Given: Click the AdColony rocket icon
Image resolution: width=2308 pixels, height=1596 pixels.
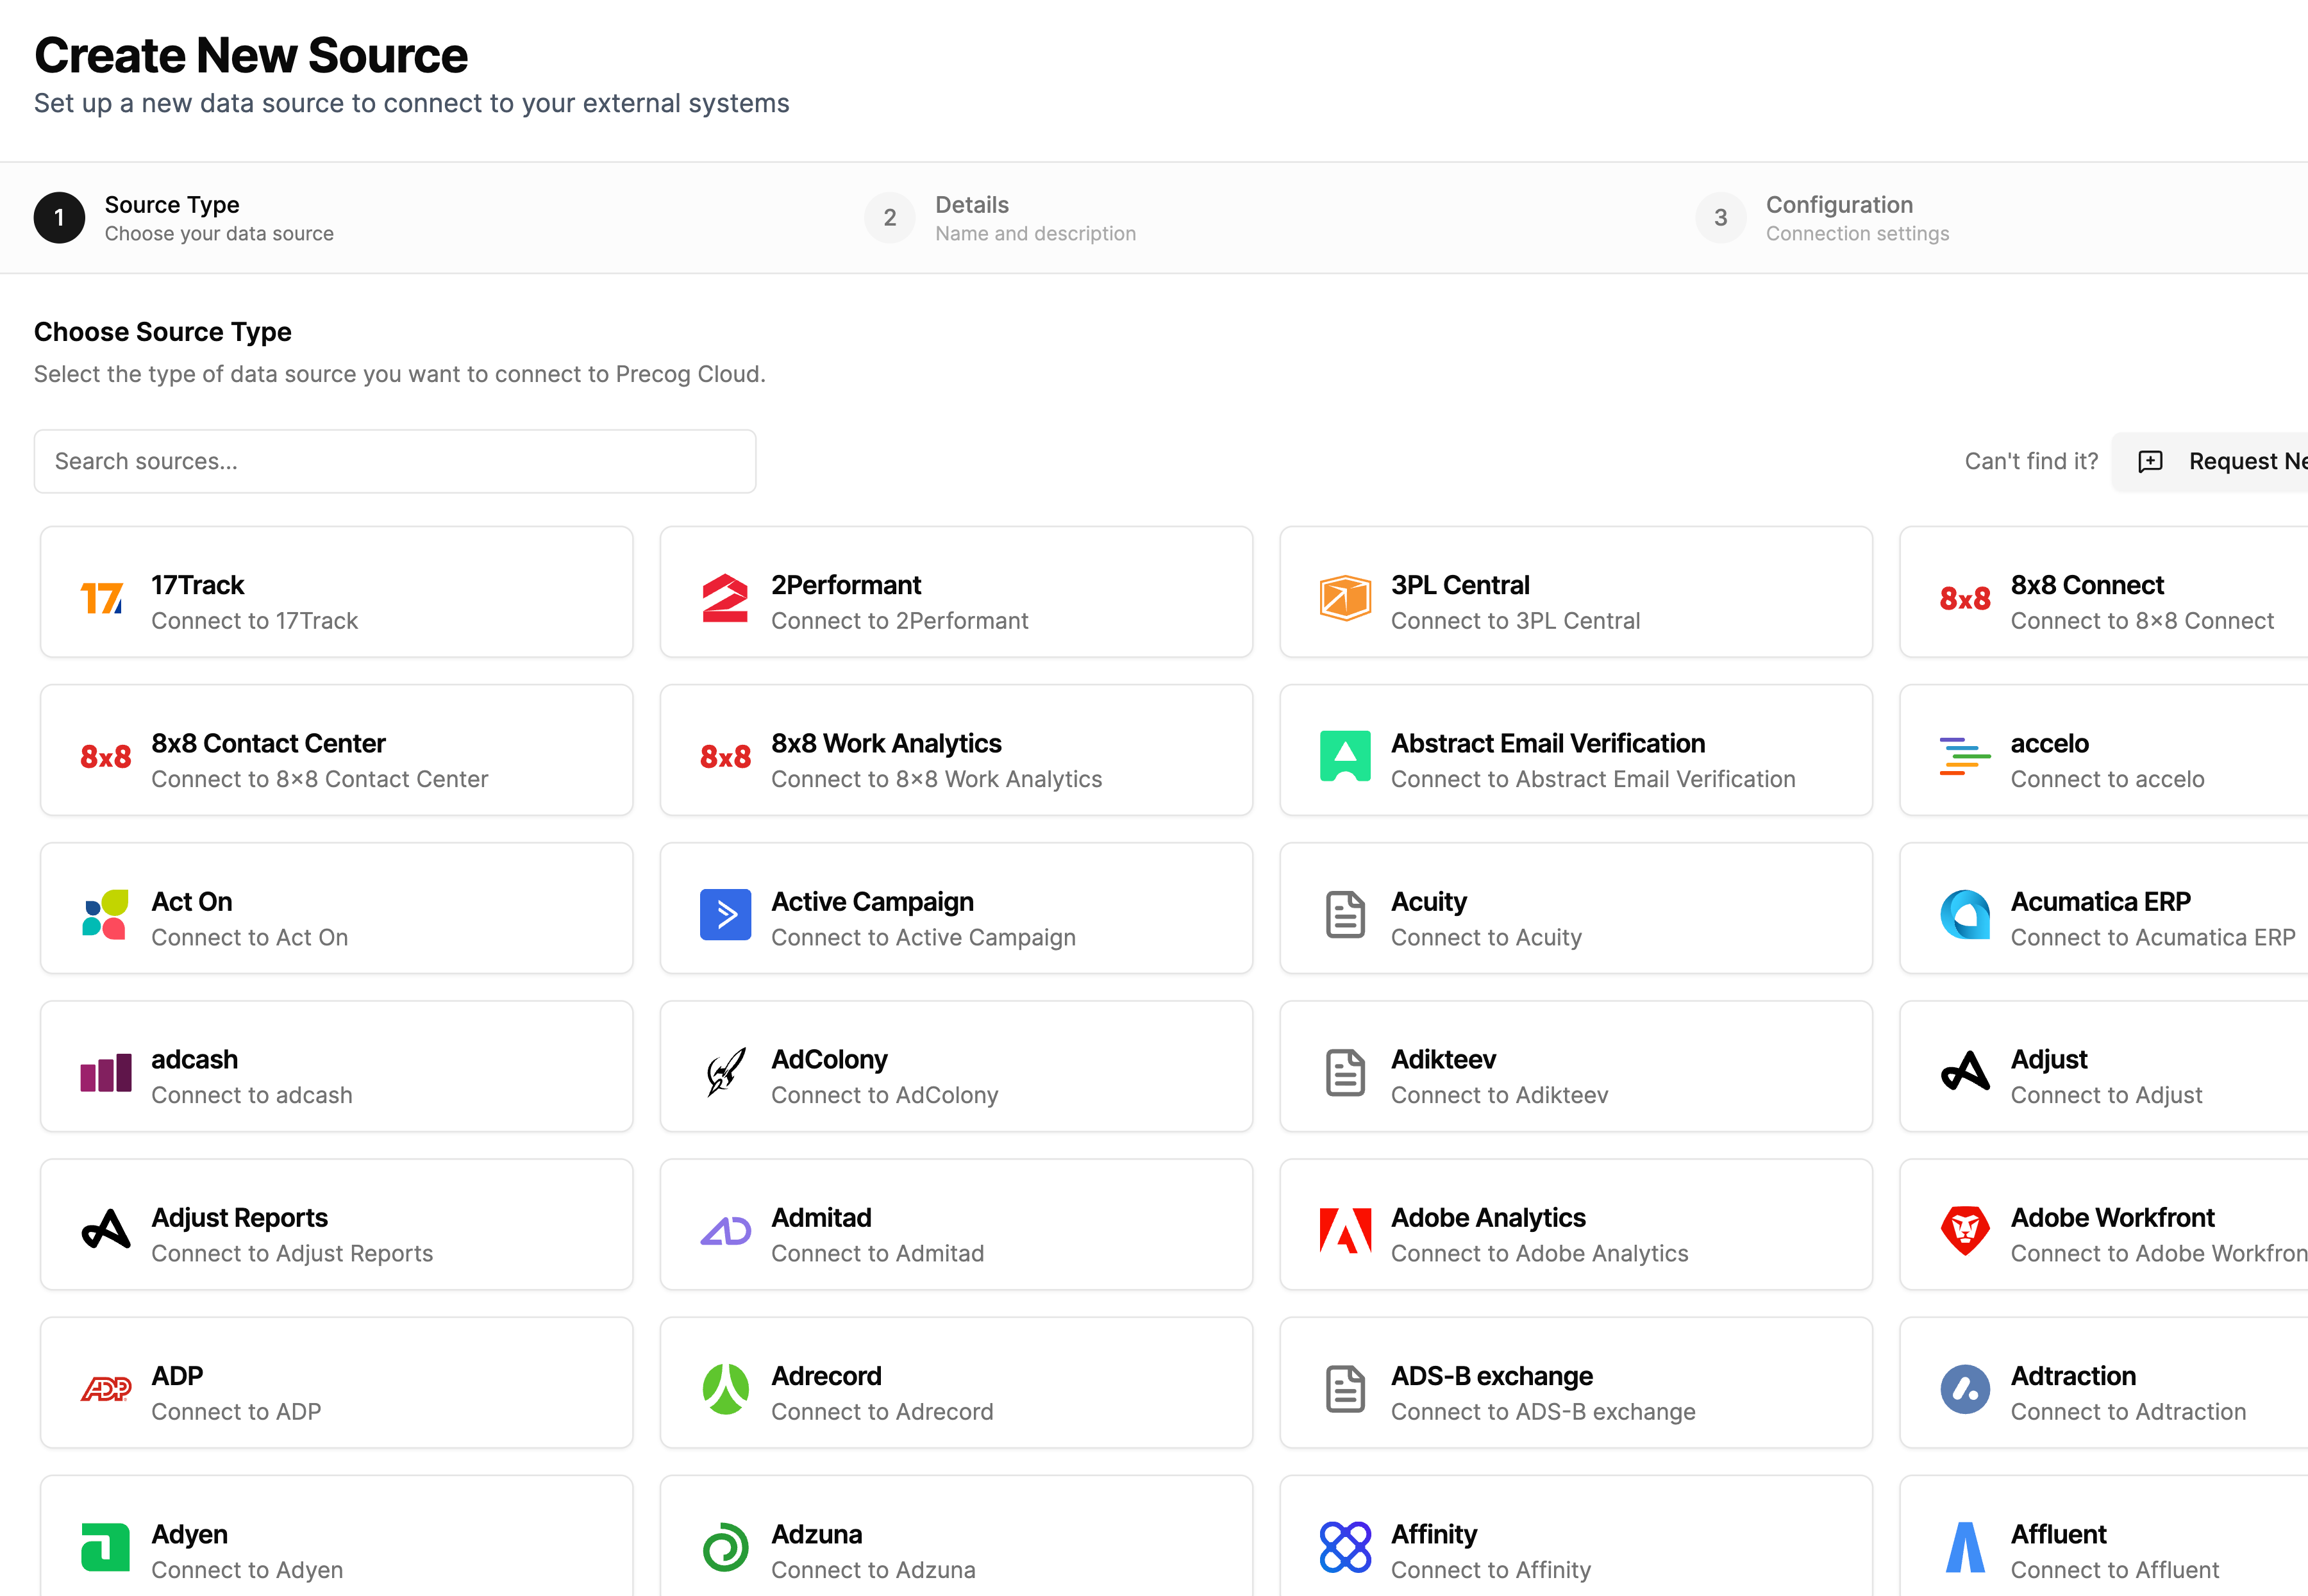Looking at the screenshot, I should (x=725, y=1073).
